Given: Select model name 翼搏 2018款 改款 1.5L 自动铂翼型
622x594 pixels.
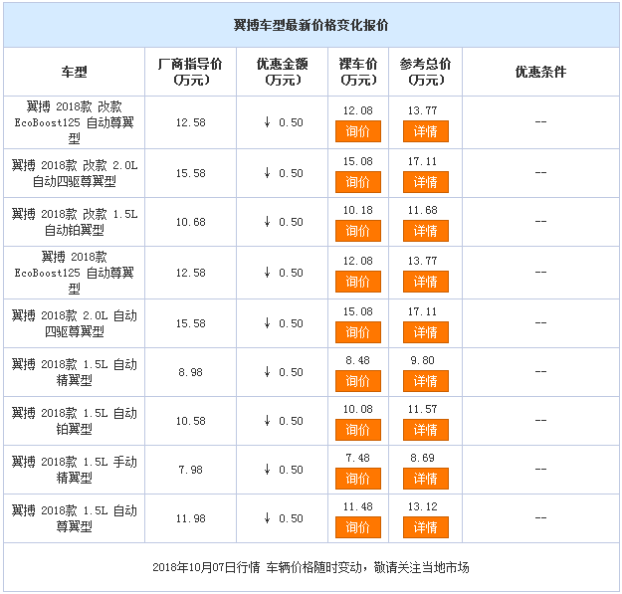Looking at the screenshot, I should click(75, 222).
